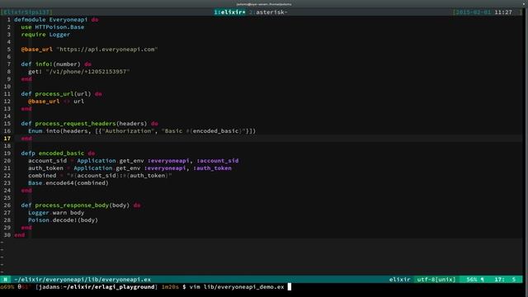Click the end keyword on line 17

(x=26, y=139)
